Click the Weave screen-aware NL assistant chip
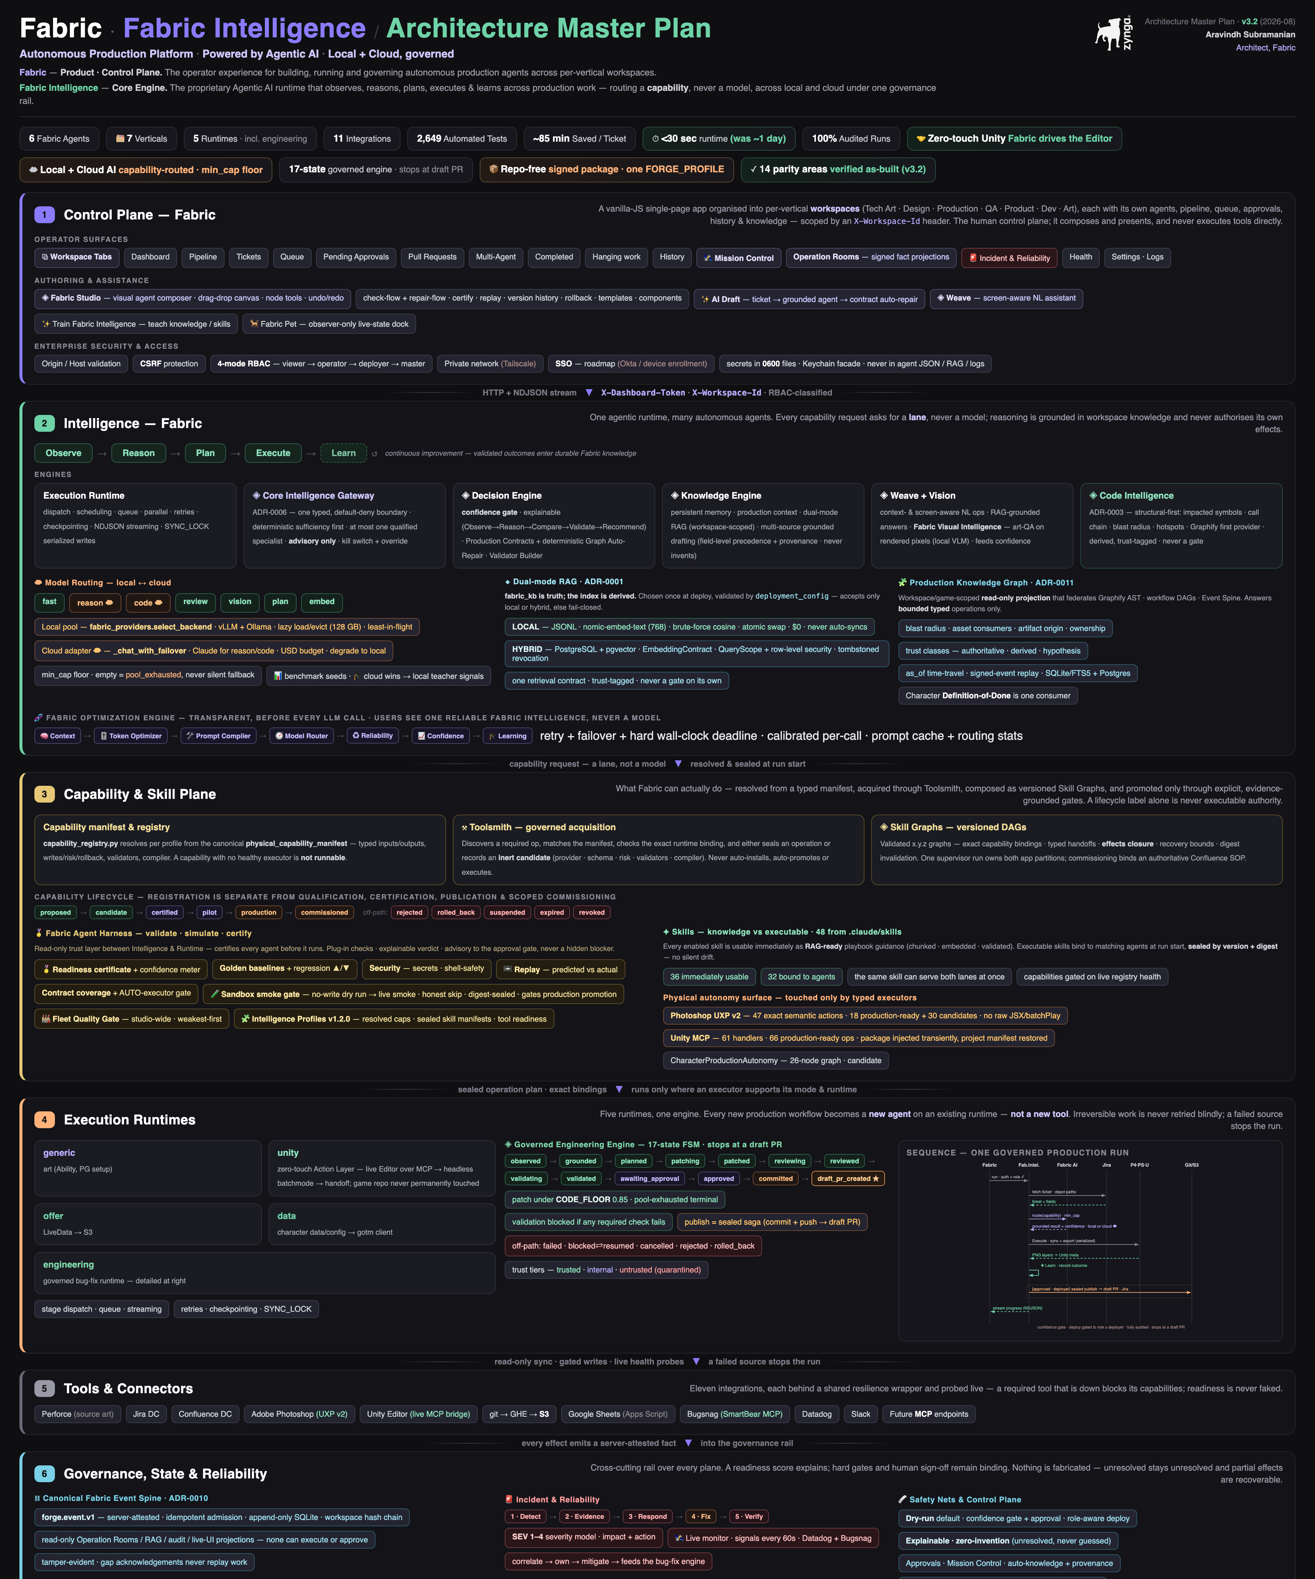This screenshot has height=1579, width=1315. pyautogui.click(x=1006, y=299)
